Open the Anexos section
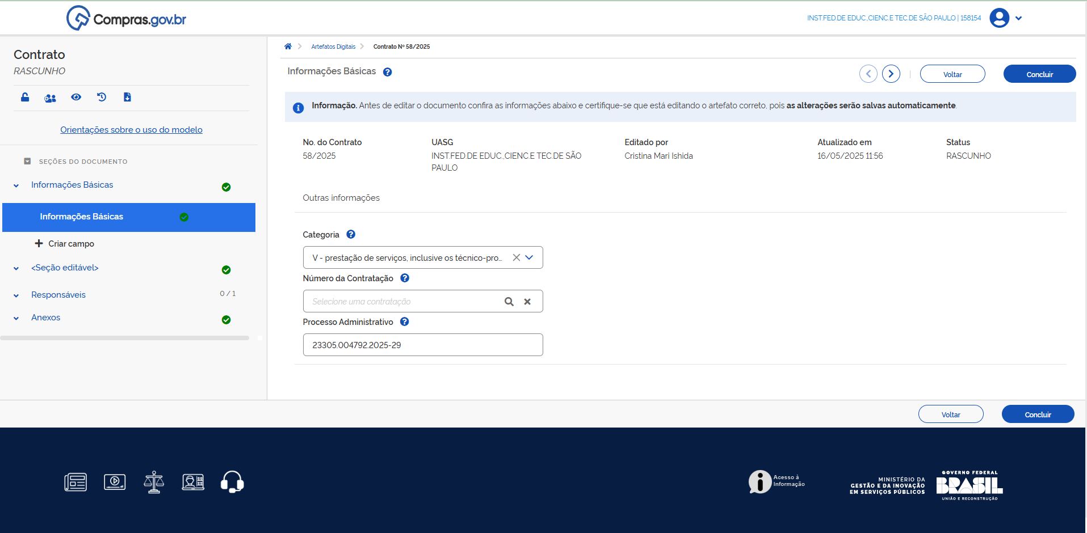This screenshot has width=1087, height=533. click(46, 318)
